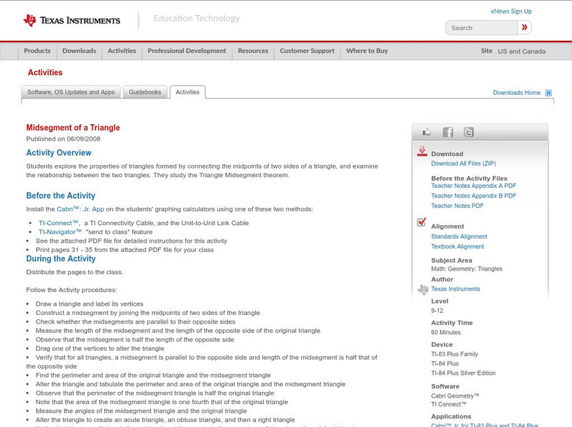This screenshot has height=427, width=572.
Task: Click the Midsegment of a Triangle title
Action: coord(73,128)
